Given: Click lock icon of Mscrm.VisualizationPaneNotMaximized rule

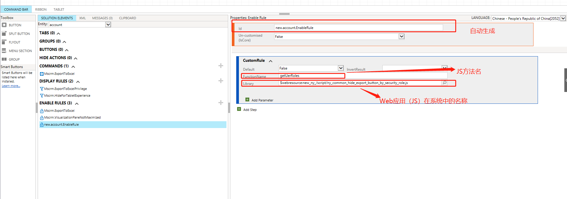Looking at the screenshot, I should point(42,118).
